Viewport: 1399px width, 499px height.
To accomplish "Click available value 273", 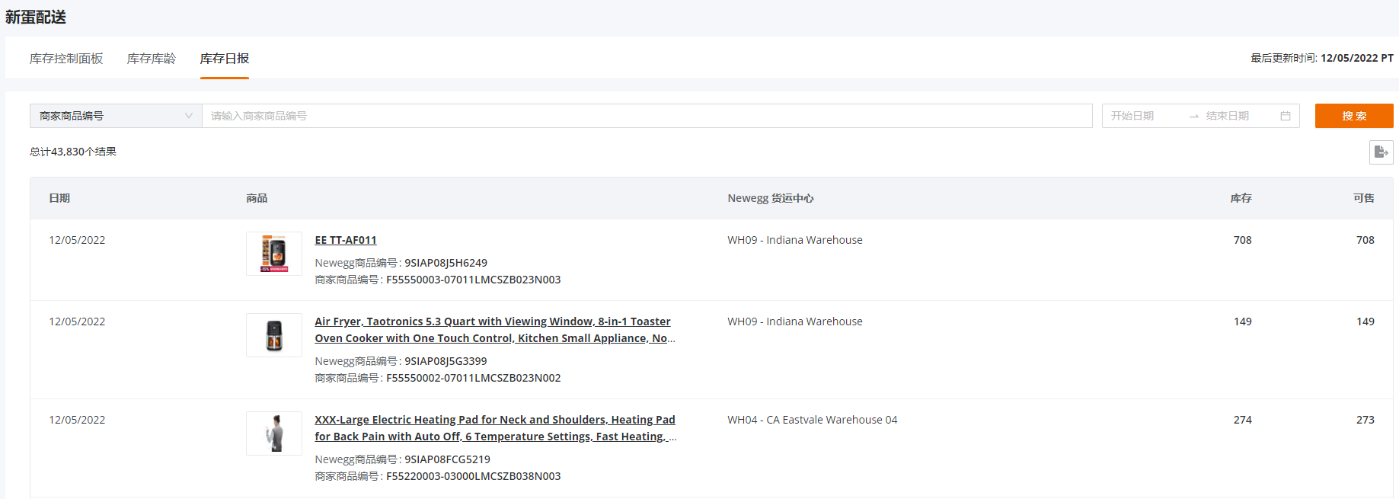I will (1365, 420).
